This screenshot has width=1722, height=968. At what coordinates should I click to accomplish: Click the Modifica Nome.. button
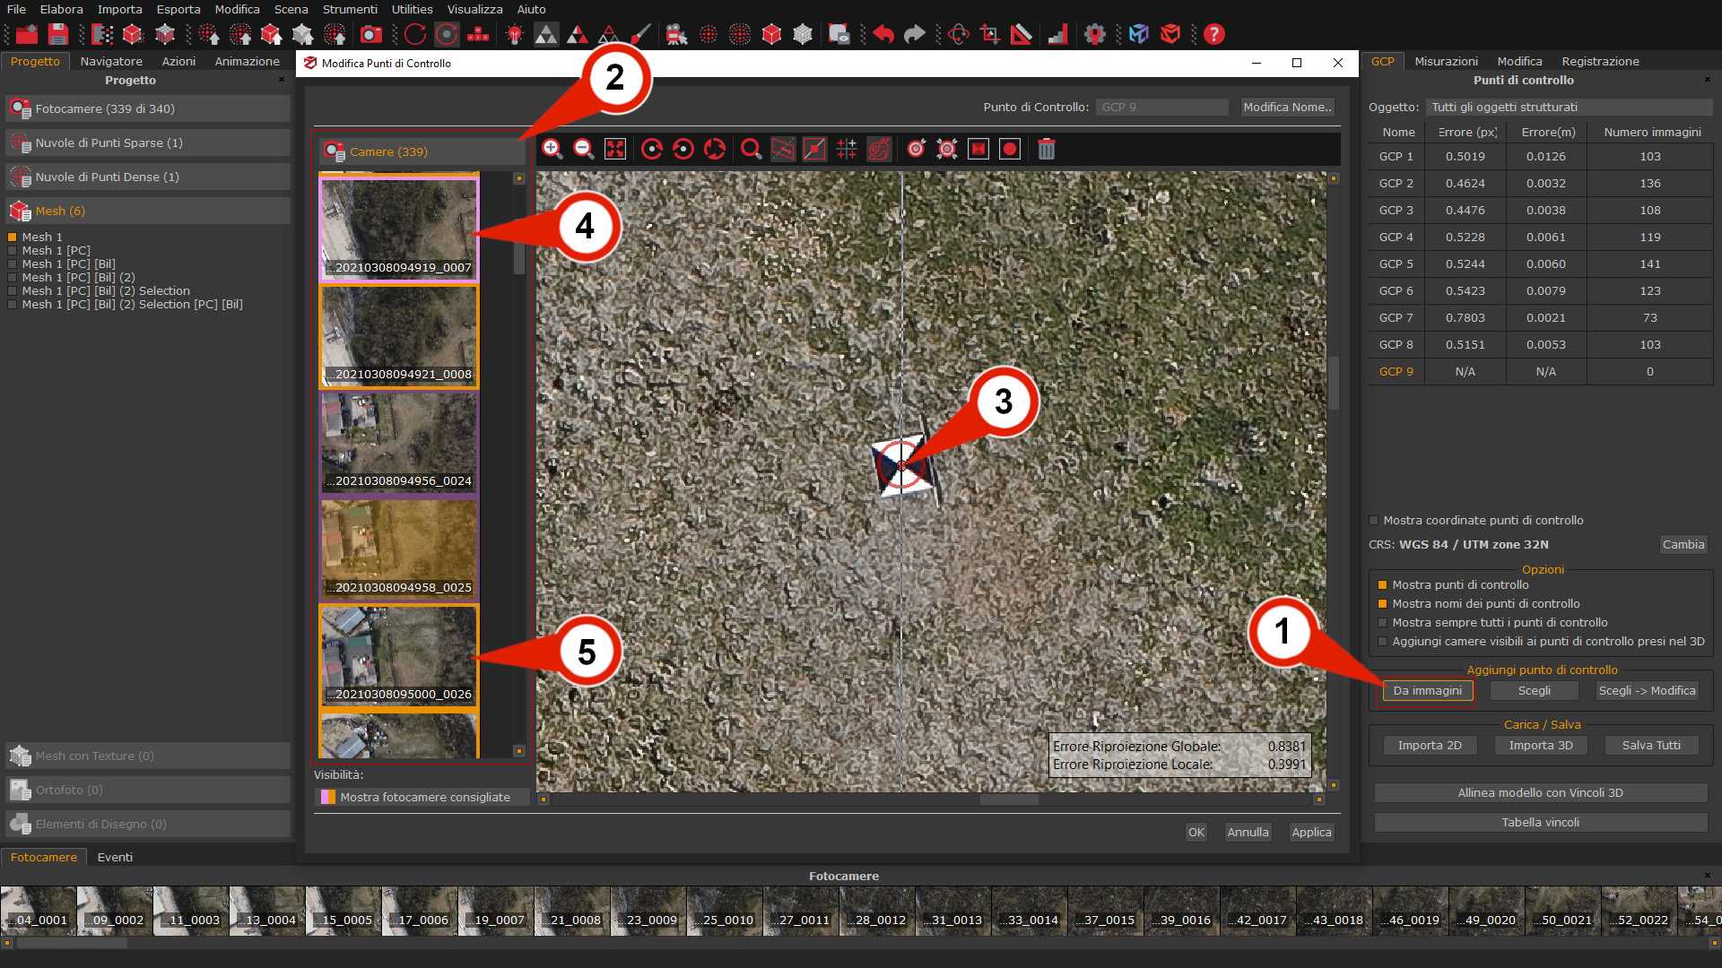pyautogui.click(x=1288, y=107)
